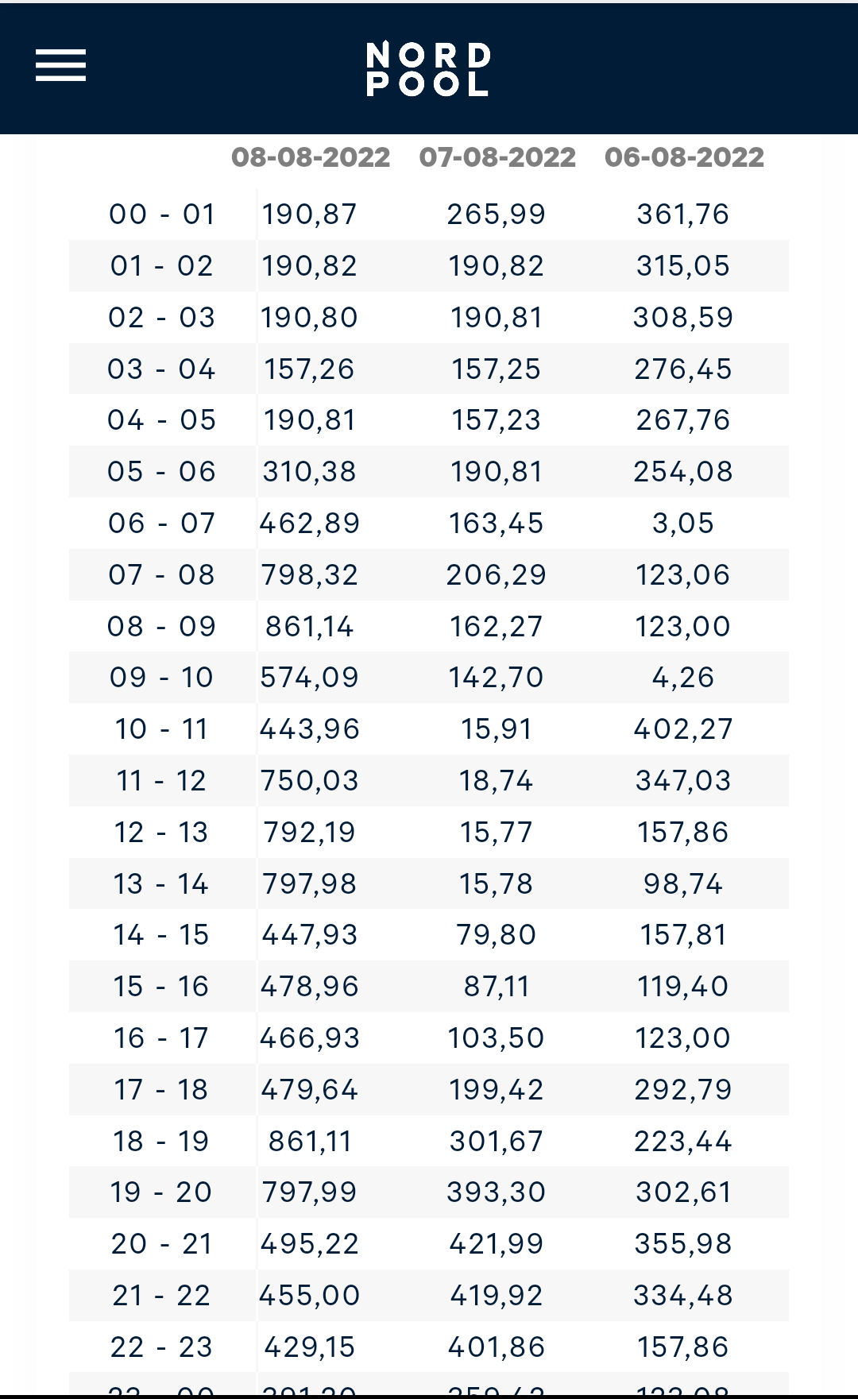The image size is (858, 1399).
Task: Click the Nord Pool logo
Action: tap(428, 69)
